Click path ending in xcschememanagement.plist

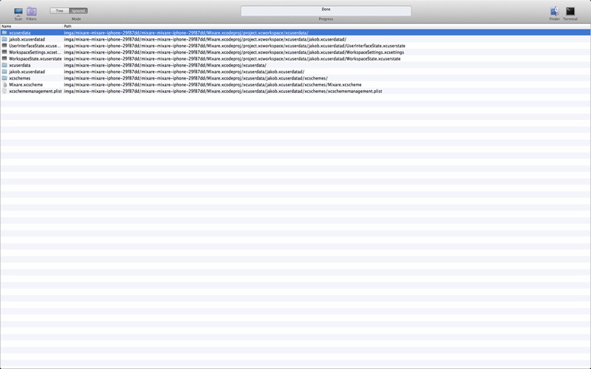click(223, 91)
